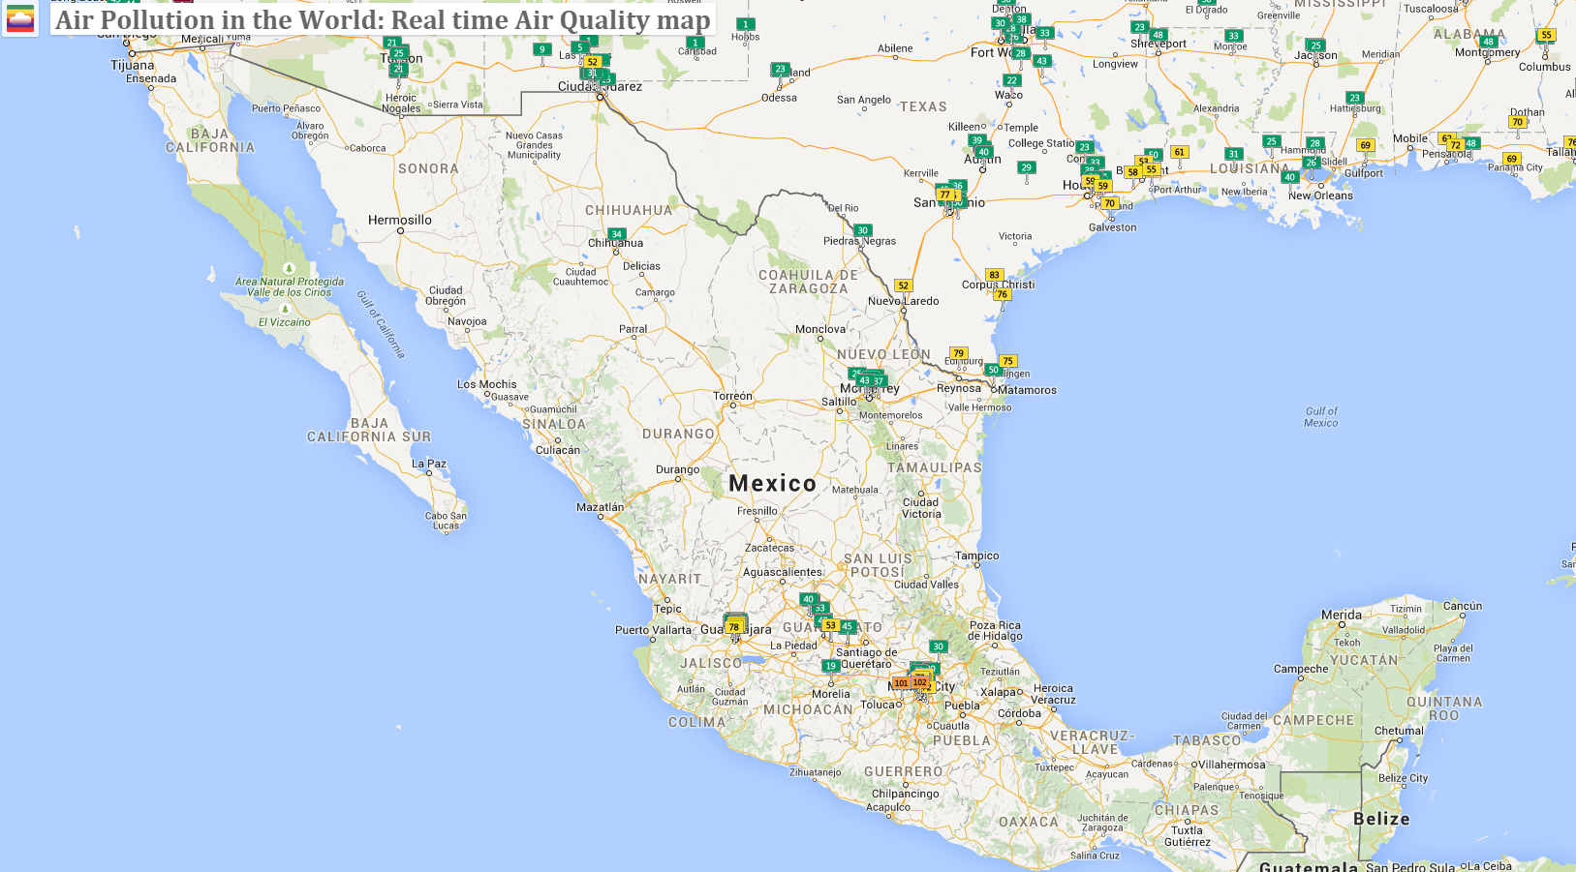Select the green 34 marker at Chihuahua
Image resolution: width=1576 pixels, height=872 pixels.
[x=616, y=234]
